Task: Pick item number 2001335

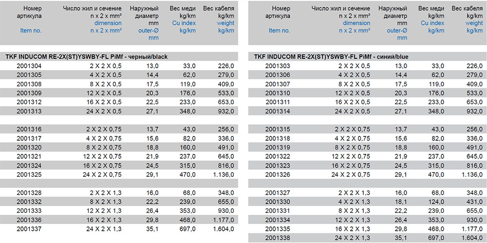Action: (x=278, y=229)
